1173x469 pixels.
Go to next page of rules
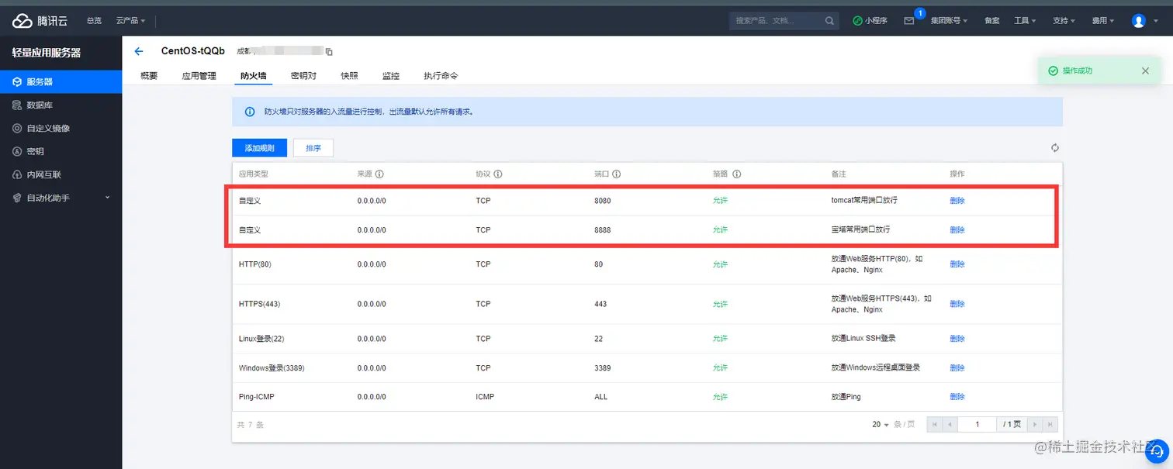[x=1034, y=425]
